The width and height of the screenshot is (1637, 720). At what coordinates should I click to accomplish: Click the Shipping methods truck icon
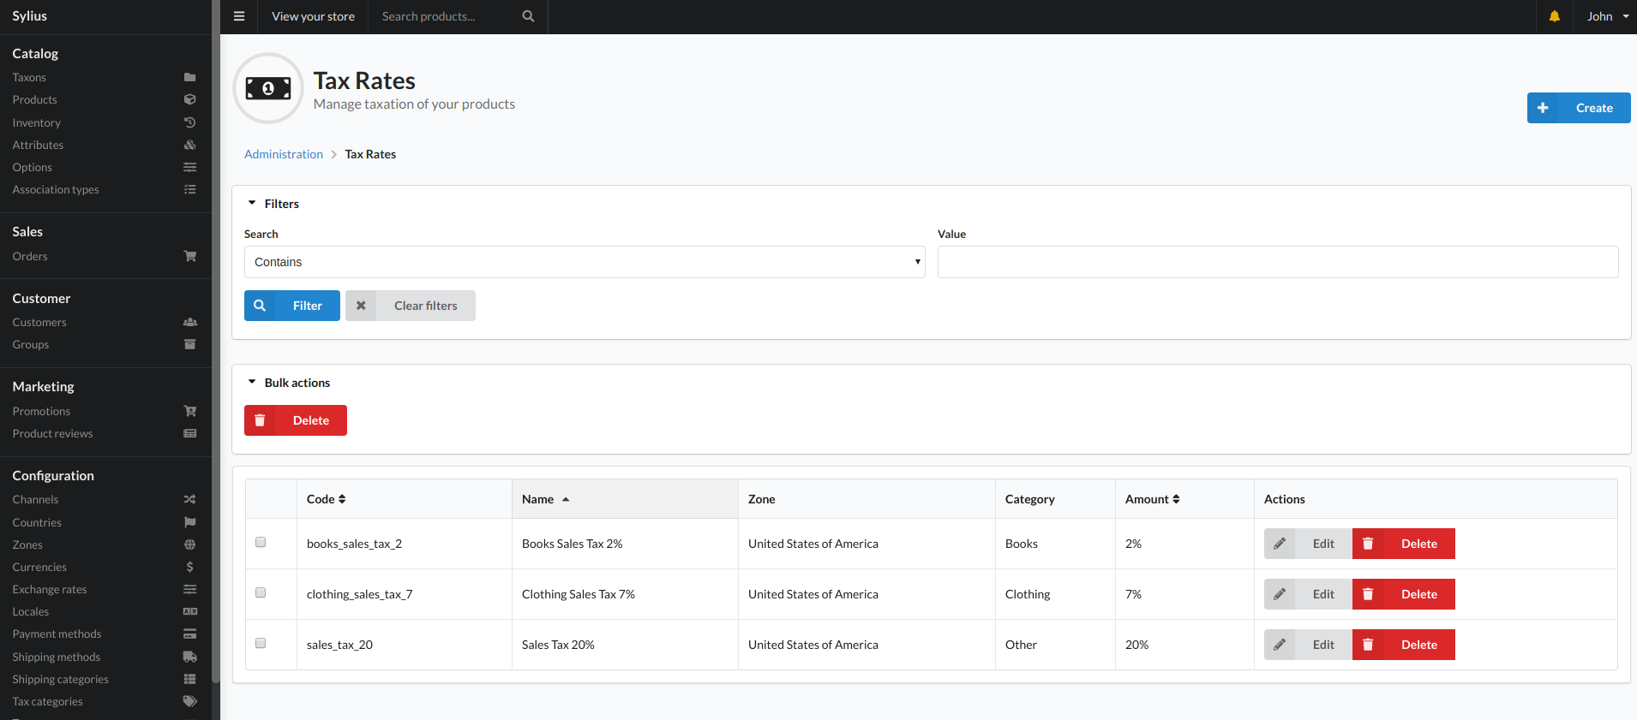pos(189,657)
